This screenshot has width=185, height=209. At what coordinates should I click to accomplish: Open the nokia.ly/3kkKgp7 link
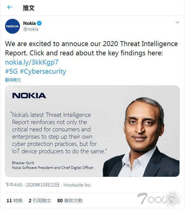(32, 62)
